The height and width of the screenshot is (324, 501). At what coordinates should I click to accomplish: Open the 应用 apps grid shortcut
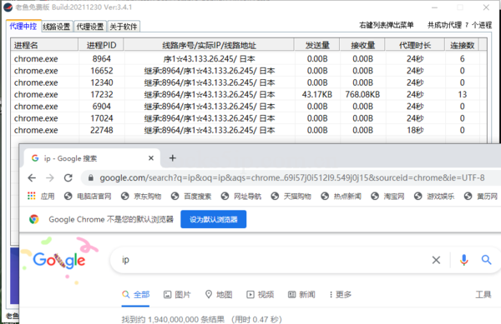coord(41,197)
